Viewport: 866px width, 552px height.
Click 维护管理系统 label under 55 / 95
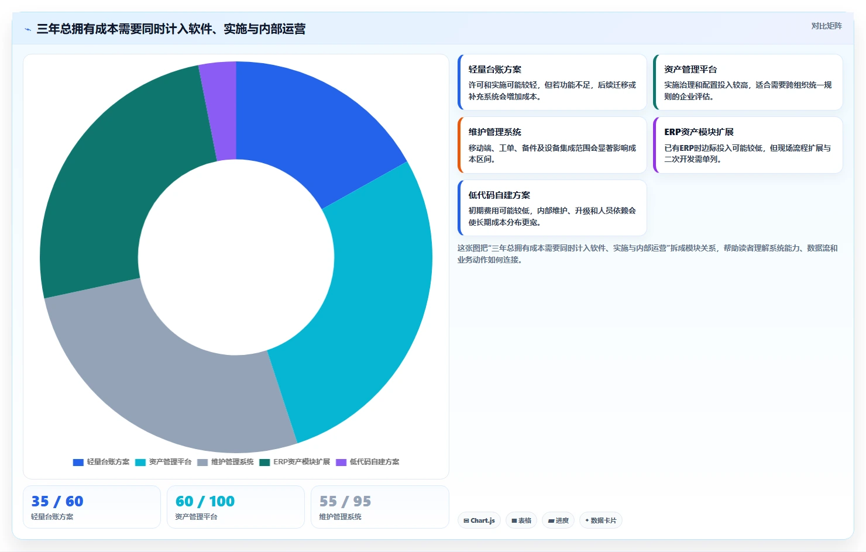tap(341, 517)
